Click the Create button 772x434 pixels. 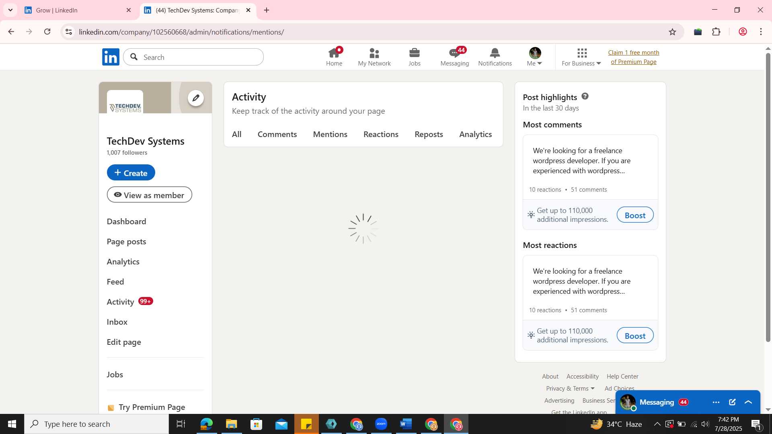point(131,172)
